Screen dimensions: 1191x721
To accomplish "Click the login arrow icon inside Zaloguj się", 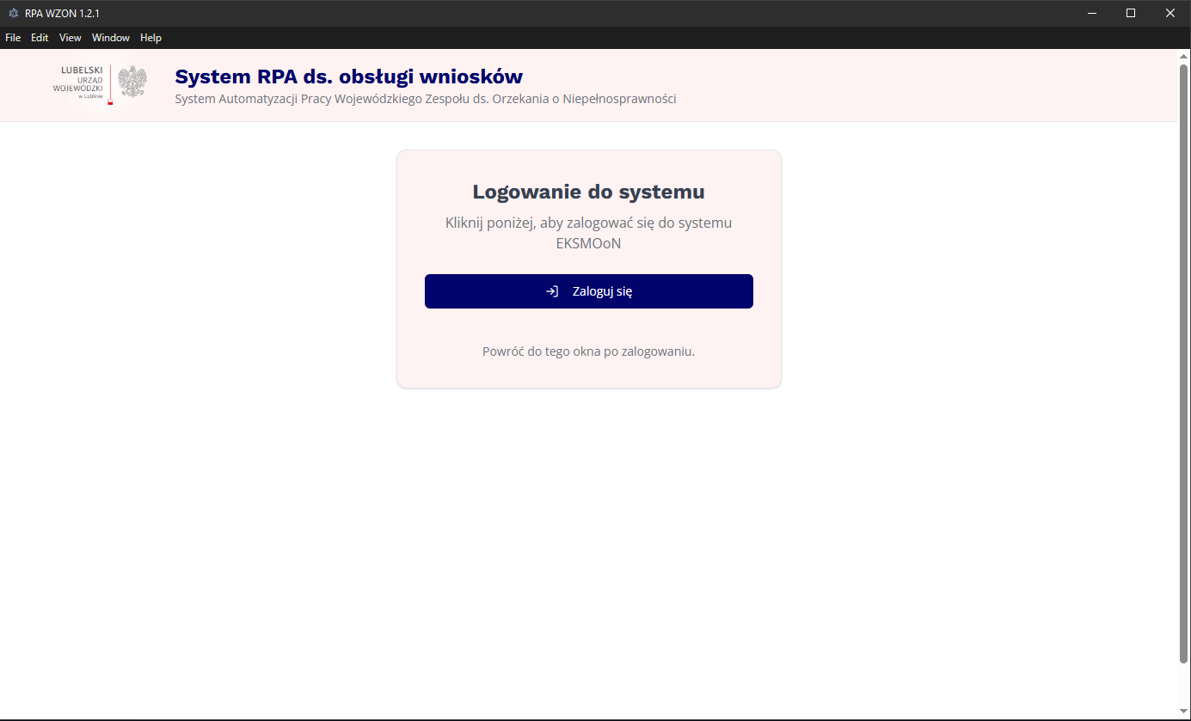I will pyautogui.click(x=550, y=290).
